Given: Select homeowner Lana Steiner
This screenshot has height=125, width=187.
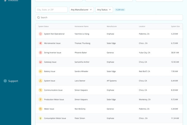Looking at the screenshot, I should (x=80, y=81).
